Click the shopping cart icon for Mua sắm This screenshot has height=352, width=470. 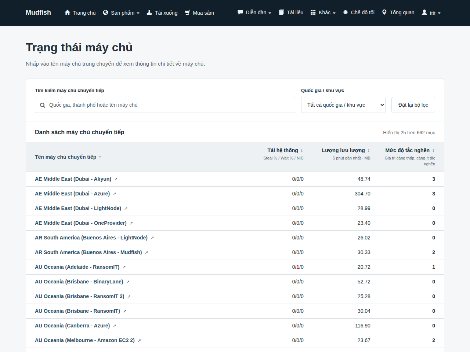click(x=187, y=12)
